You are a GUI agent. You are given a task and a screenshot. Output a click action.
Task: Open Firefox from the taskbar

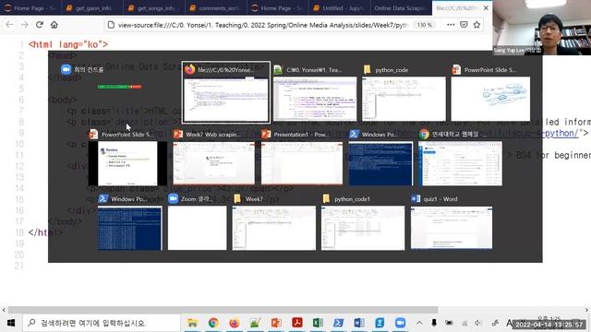click(x=234, y=323)
